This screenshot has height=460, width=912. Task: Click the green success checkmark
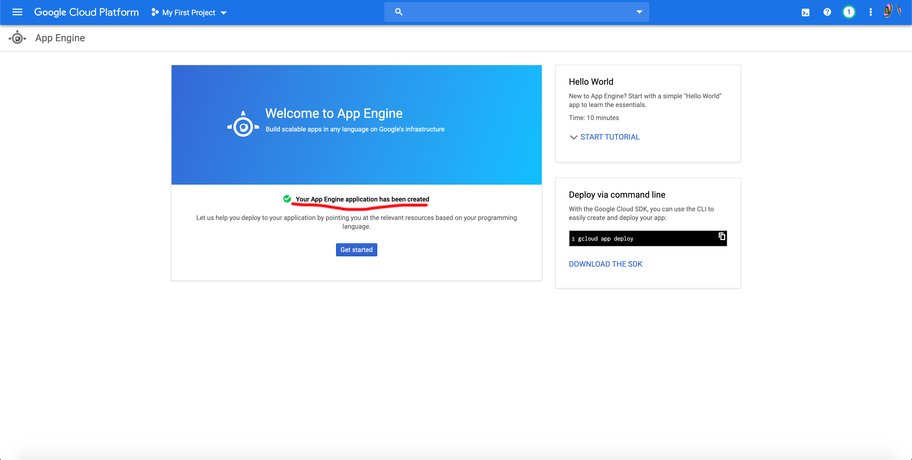click(287, 199)
